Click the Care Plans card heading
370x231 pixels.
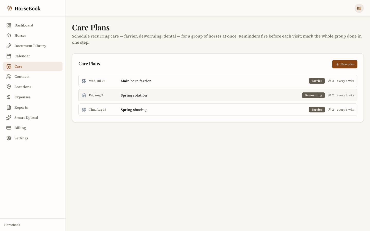[x=89, y=63]
